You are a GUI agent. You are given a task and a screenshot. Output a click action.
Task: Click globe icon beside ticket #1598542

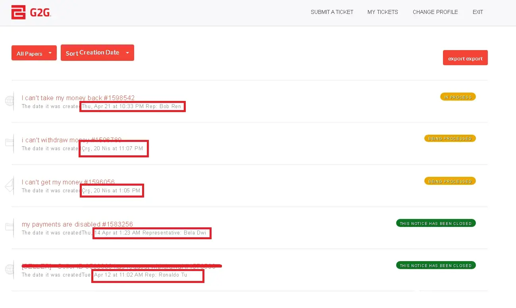point(9,101)
